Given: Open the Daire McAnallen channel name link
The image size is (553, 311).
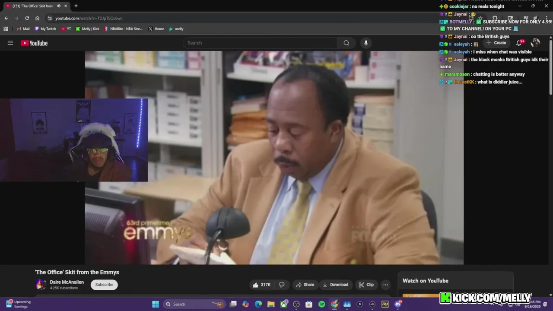Looking at the screenshot, I should (x=67, y=282).
